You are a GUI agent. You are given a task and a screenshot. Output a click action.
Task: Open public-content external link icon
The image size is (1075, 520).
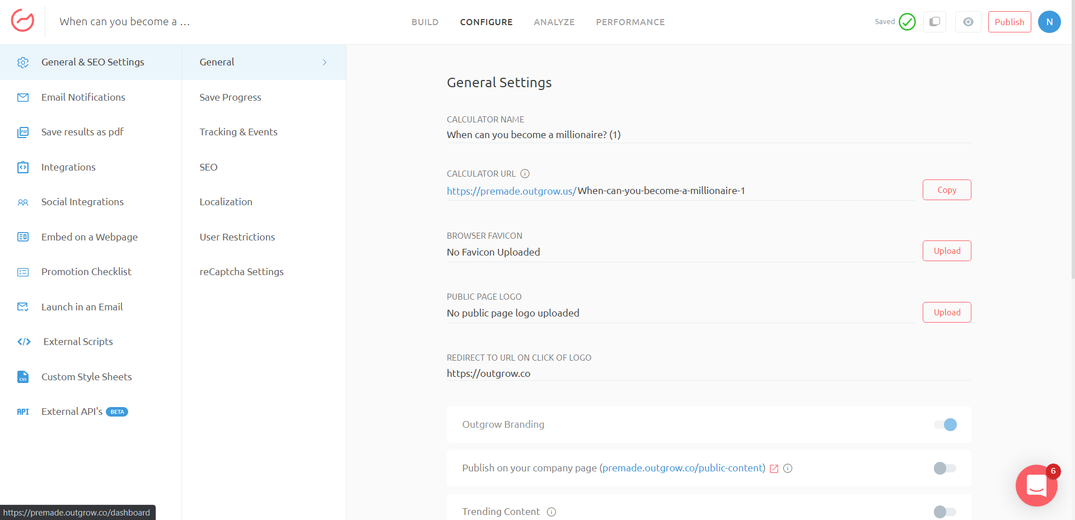774,469
